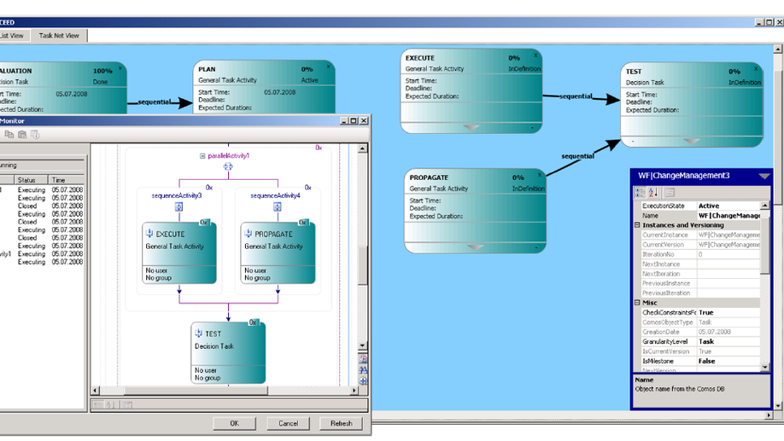Collapse the parallelActivity1 node
This screenshot has height=441, width=784.
tap(202, 156)
